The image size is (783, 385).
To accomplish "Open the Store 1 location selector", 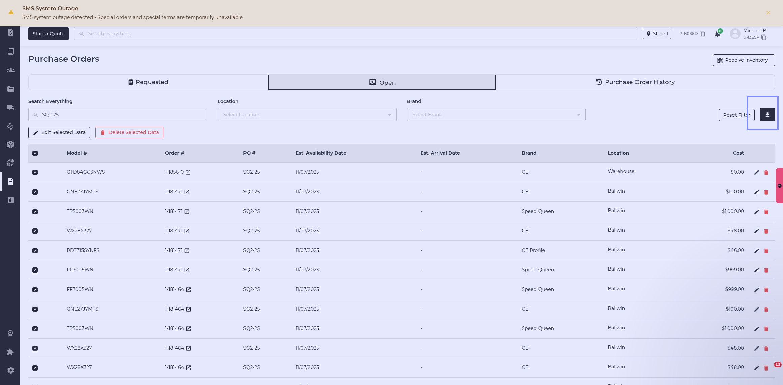I will tap(656, 34).
